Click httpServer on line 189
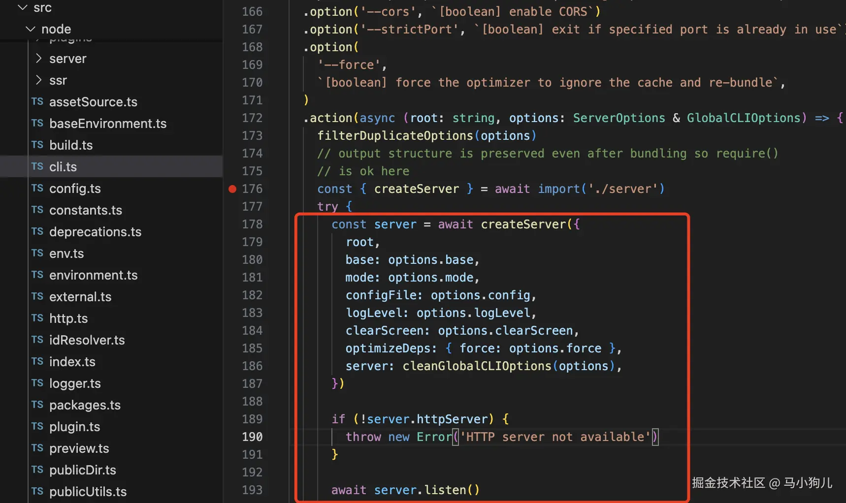The width and height of the screenshot is (846, 503). tap(452, 419)
